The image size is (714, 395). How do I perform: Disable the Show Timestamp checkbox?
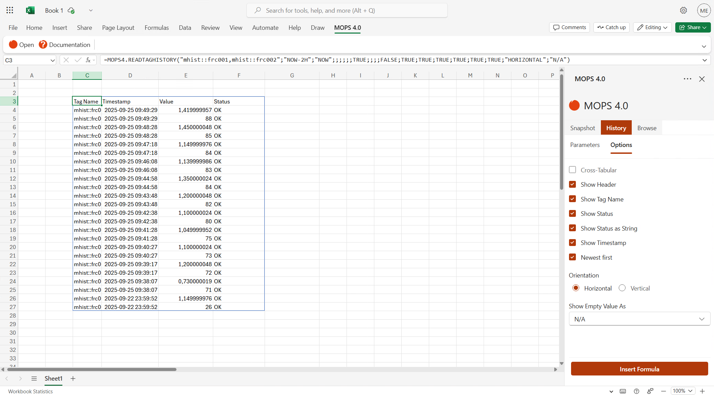[572, 243]
